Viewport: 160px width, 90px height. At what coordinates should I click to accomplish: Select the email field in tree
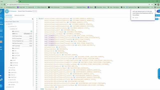(x=13, y=60)
